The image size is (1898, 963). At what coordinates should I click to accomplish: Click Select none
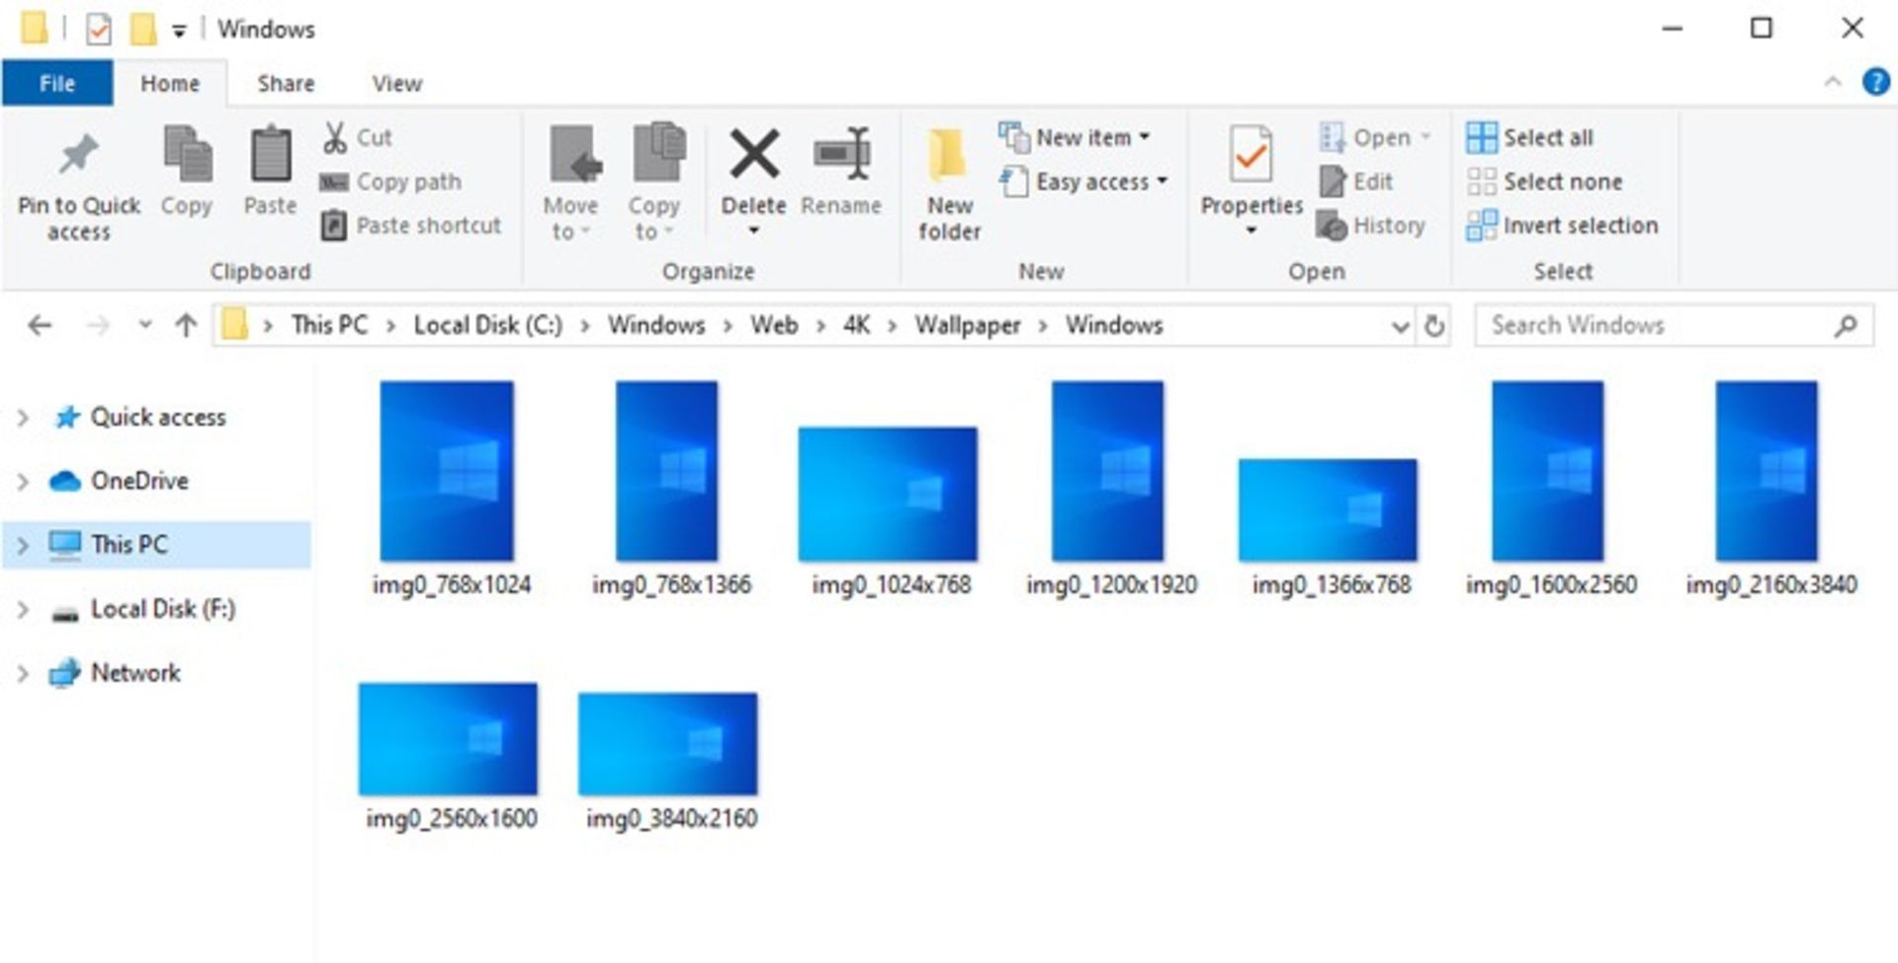tap(1544, 182)
